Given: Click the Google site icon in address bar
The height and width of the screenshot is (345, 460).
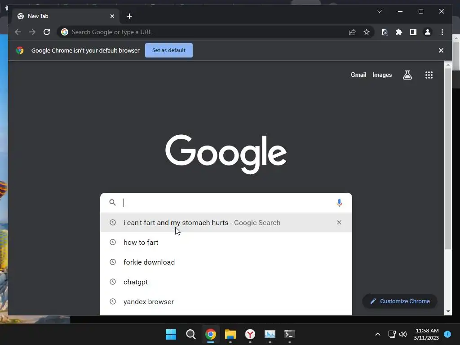Looking at the screenshot, I should pos(65,32).
